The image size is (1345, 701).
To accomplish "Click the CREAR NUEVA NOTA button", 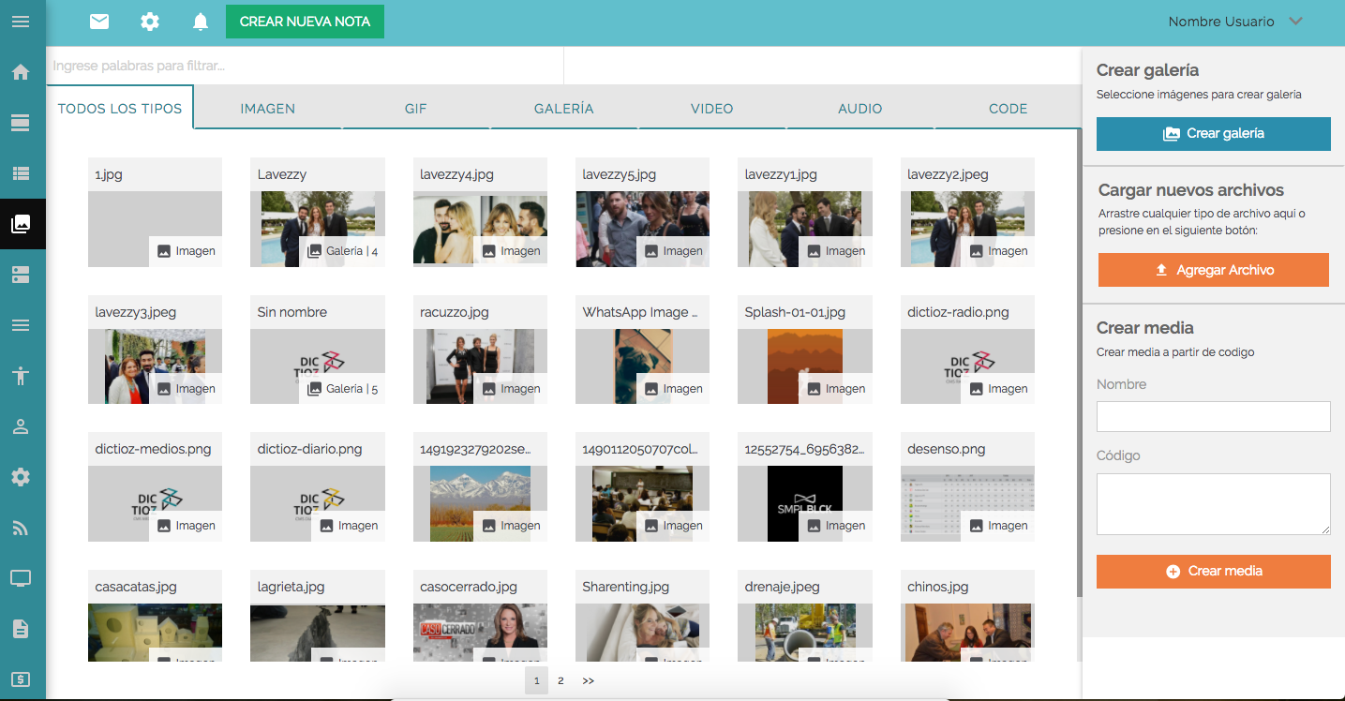I will [304, 20].
